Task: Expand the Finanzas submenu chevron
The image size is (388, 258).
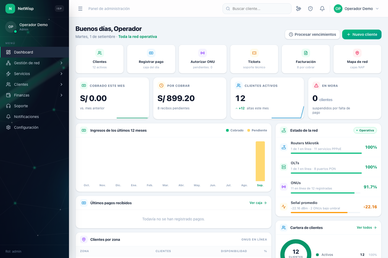Action: click(x=61, y=95)
